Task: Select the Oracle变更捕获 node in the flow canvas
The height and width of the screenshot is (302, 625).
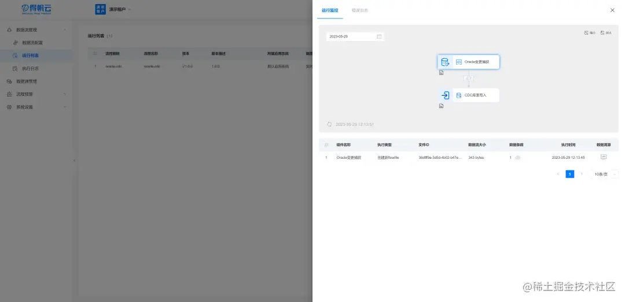Action: click(468, 62)
